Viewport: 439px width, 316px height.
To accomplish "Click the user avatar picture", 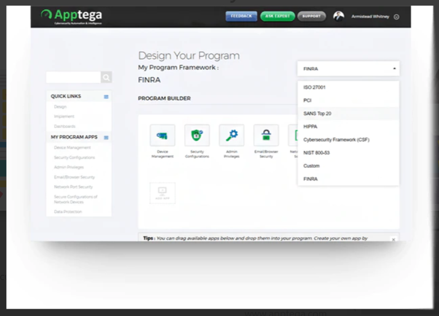I will 338,16.
